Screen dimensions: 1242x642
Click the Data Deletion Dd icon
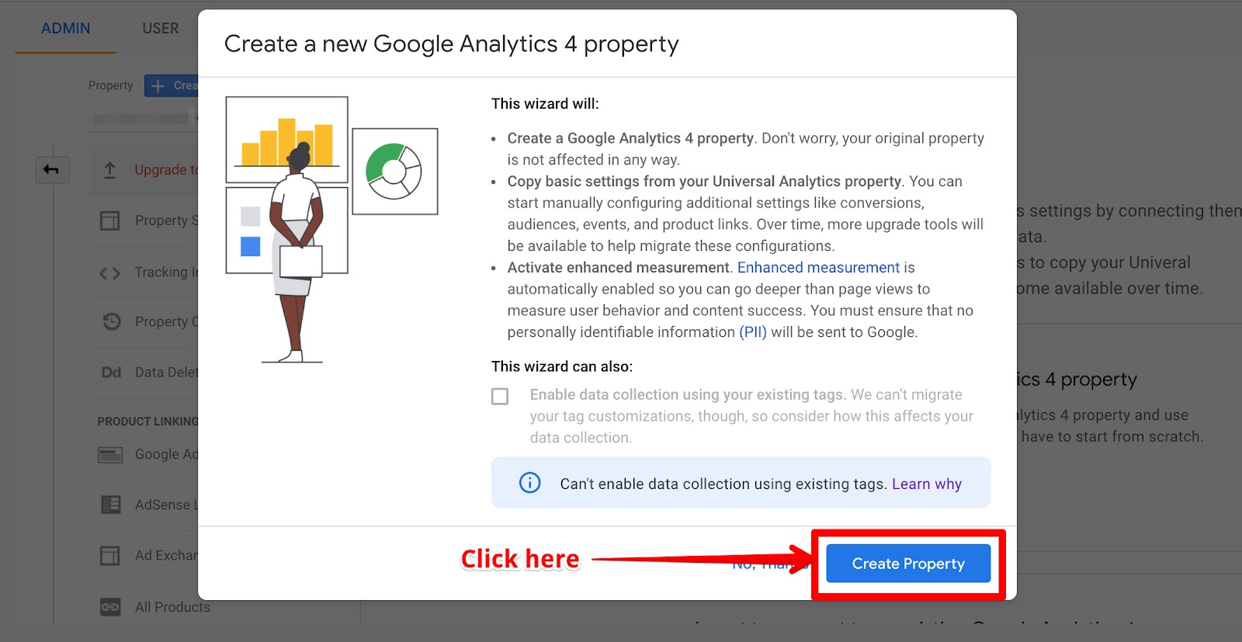tap(111, 373)
